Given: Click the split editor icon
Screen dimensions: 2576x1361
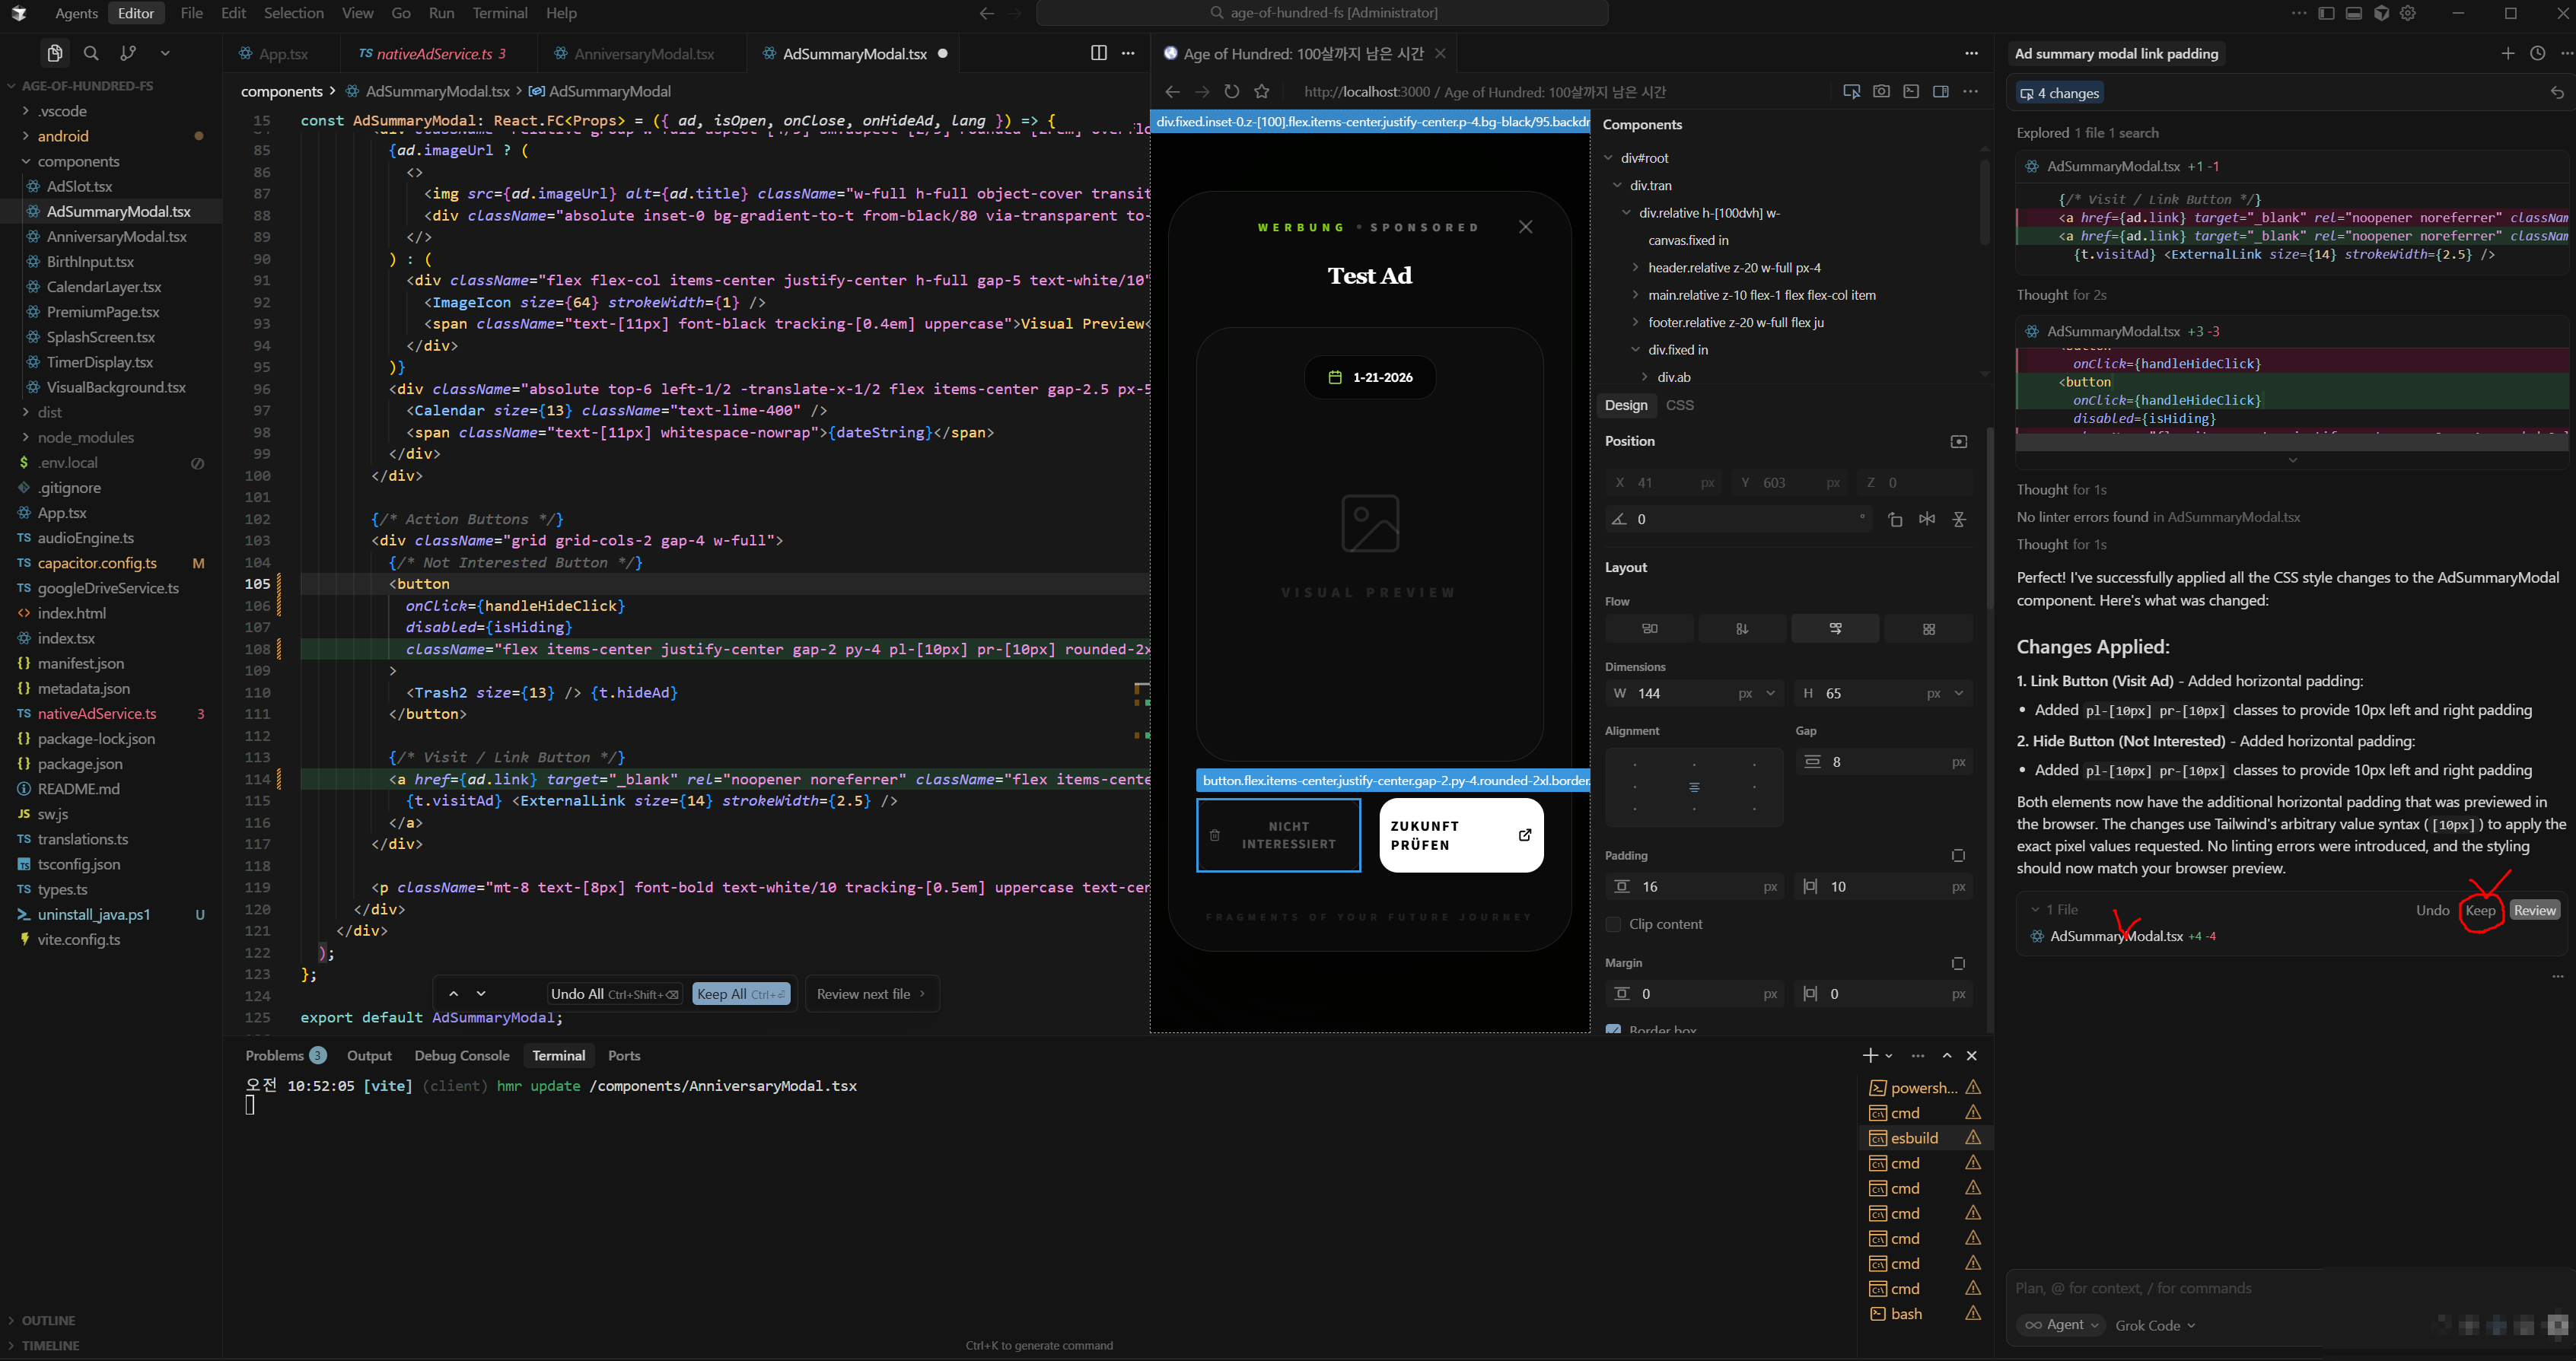Looking at the screenshot, I should point(1098,53).
